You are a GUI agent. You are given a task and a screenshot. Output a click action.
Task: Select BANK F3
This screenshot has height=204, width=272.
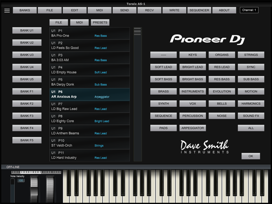click(x=27, y=116)
